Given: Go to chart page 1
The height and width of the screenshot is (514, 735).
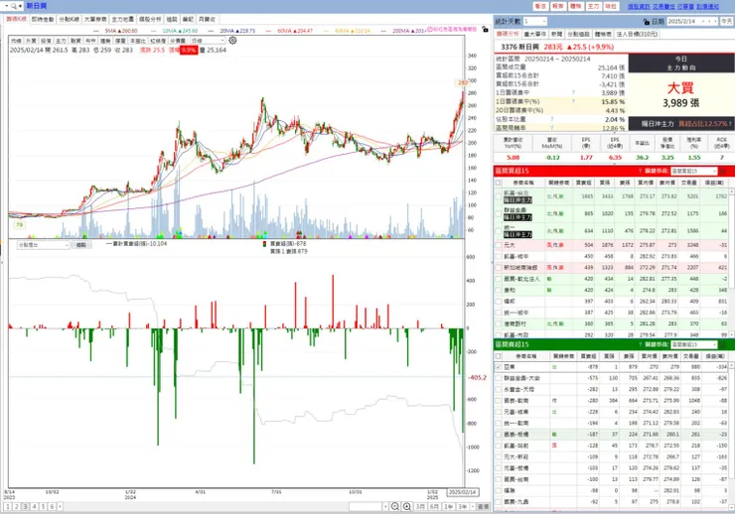Looking at the screenshot, I should 8,506.
